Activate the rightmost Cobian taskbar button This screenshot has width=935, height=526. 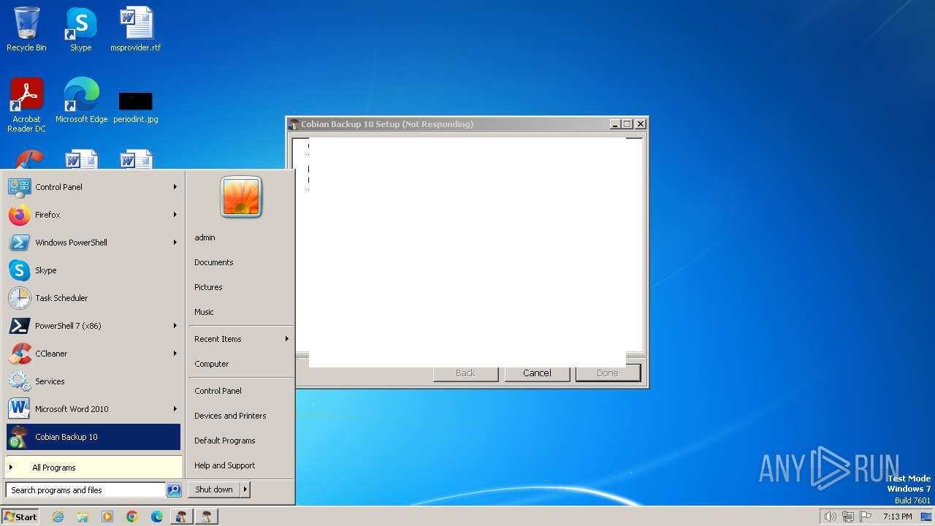(x=207, y=517)
